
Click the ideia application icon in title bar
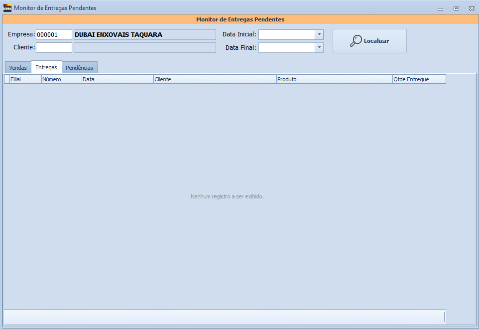7,8
